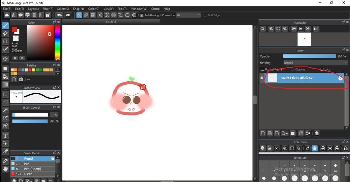Pop out the Navigator panel
The width and height of the screenshot is (350, 182).
(343, 22)
